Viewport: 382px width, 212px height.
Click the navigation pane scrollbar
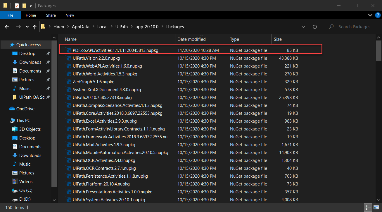pos(54,114)
